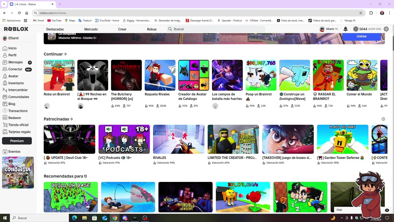
Task: Open the YouTube bookmark
Action: pos(54,21)
